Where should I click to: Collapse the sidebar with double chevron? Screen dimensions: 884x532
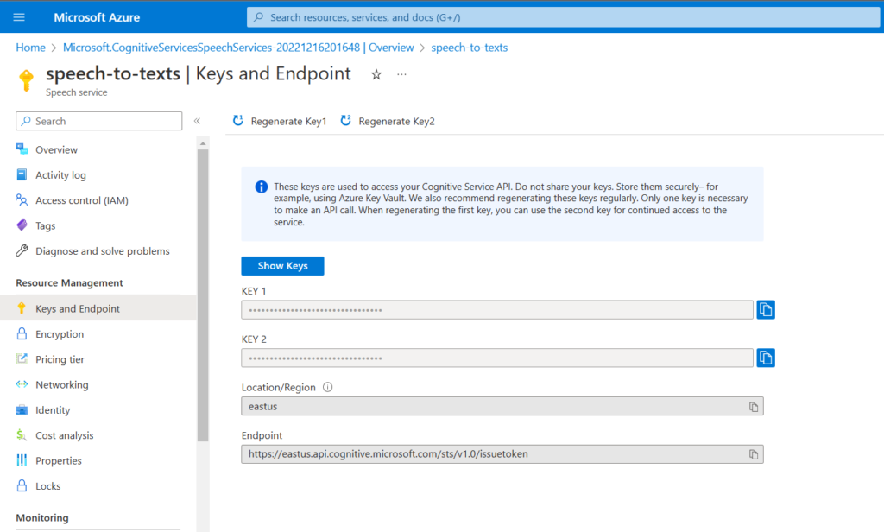(198, 121)
